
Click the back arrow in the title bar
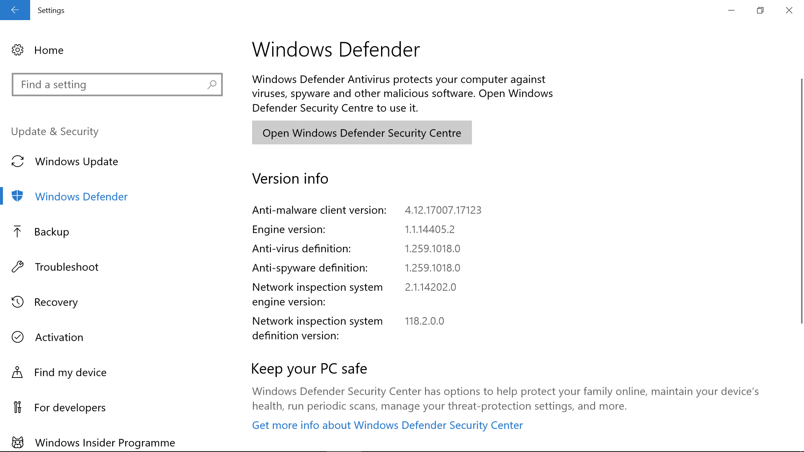[x=15, y=10]
